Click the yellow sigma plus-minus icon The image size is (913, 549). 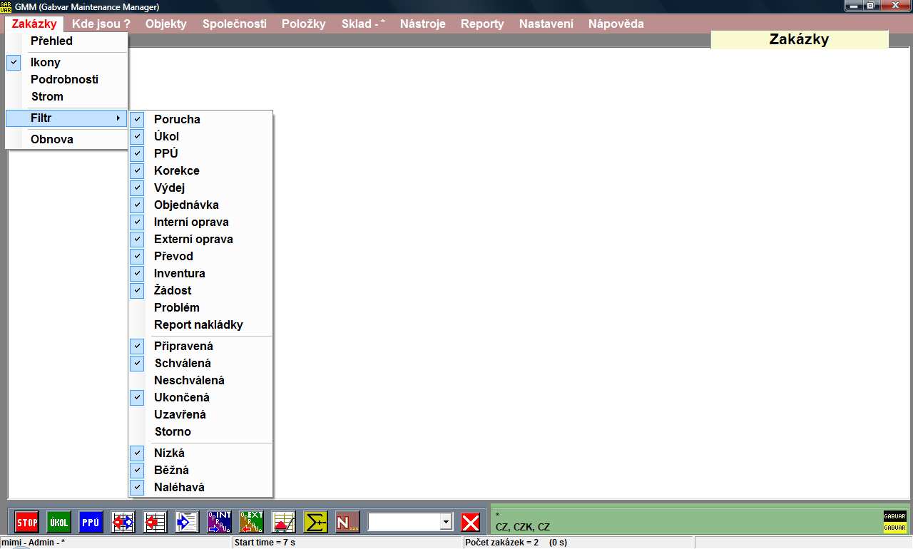click(x=316, y=522)
